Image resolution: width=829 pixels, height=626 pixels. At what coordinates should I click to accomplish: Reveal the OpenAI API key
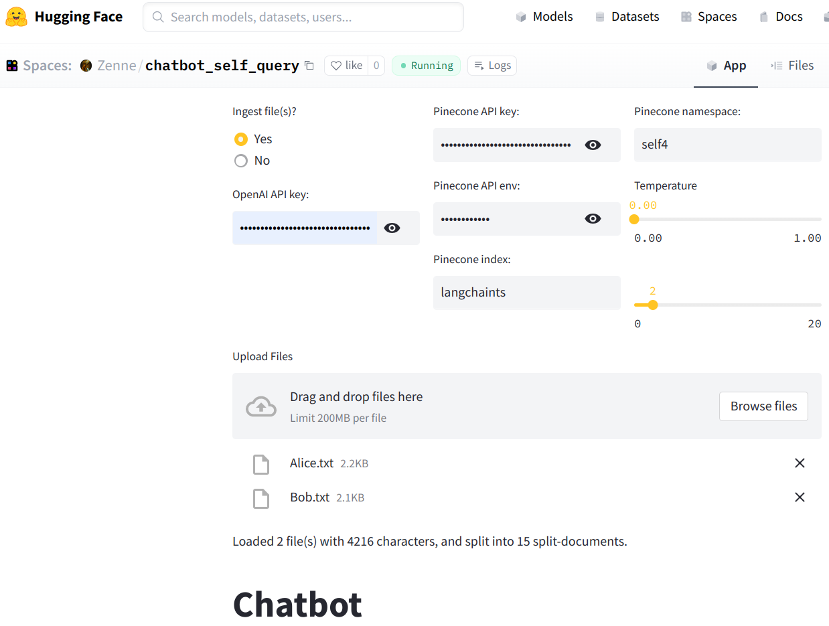[x=392, y=228]
